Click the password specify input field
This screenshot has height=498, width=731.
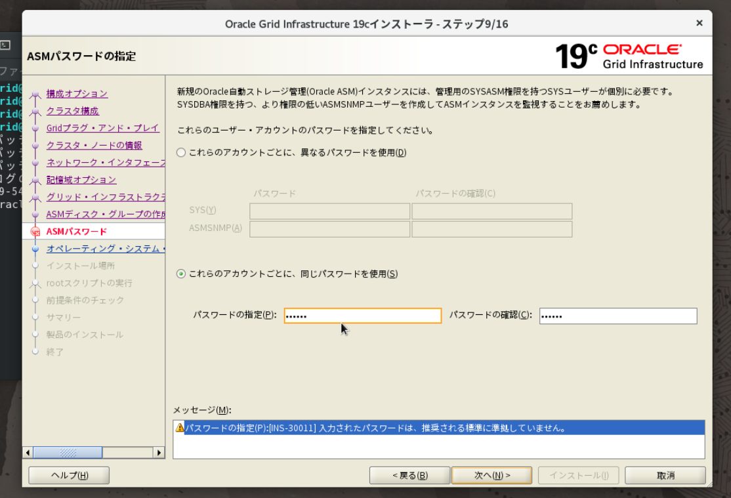[x=363, y=316]
